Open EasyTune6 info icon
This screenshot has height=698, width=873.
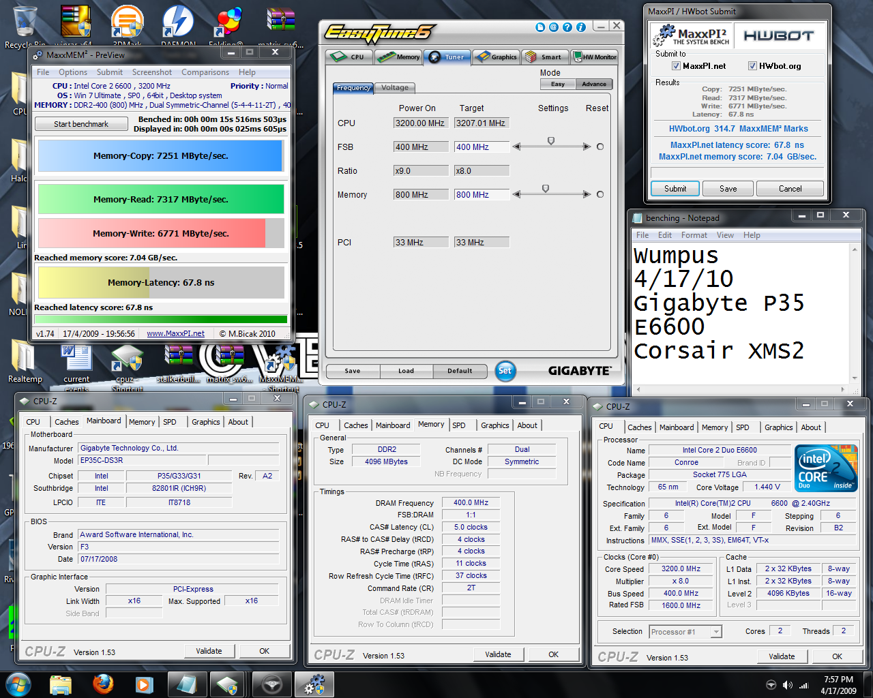tap(581, 27)
